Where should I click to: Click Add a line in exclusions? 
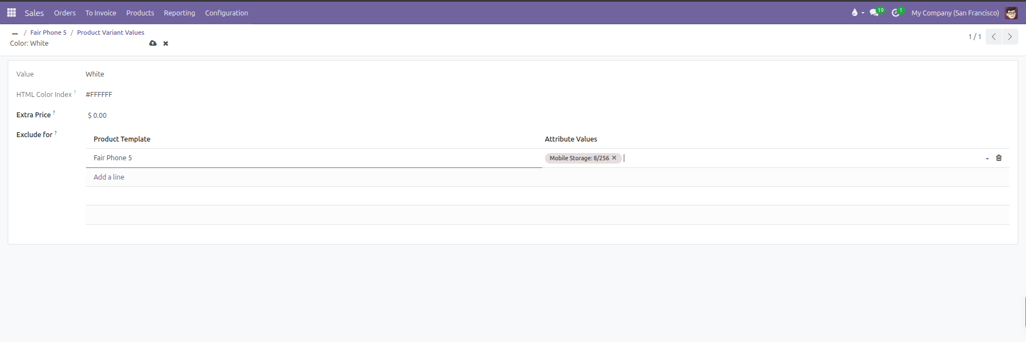click(109, 177)
